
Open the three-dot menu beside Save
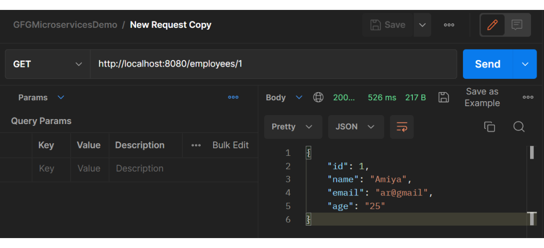pyautogui.click(x=449, y=25)
